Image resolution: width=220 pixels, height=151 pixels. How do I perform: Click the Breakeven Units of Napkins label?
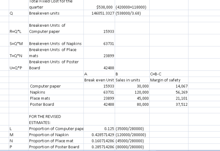click(55, 44)
